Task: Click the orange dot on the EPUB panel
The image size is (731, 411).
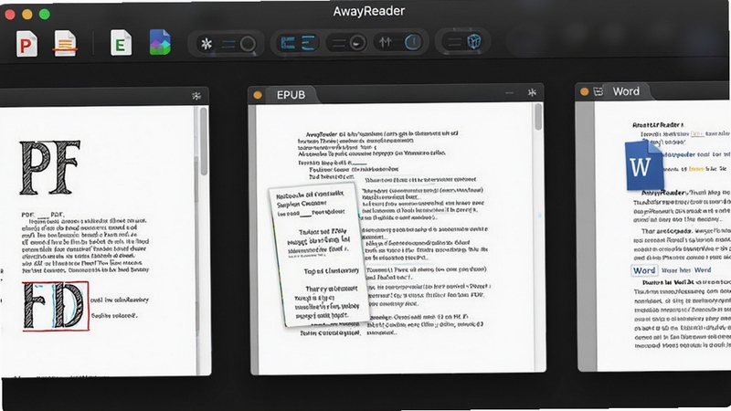Action: [258, 96]
